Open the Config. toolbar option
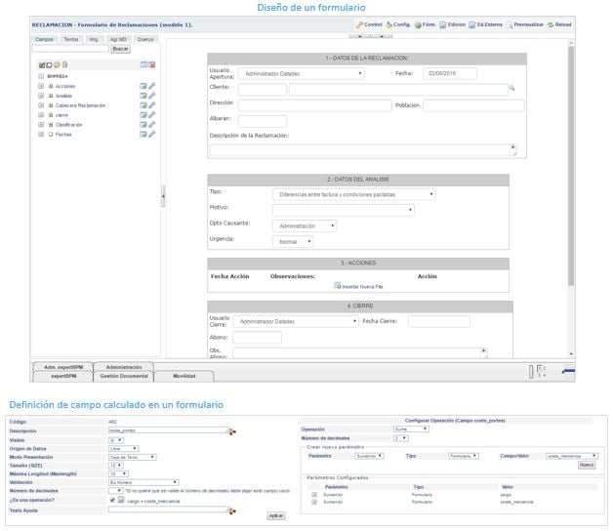The height and width of the screenshot is (531, 613). click(x=398, y=24)
